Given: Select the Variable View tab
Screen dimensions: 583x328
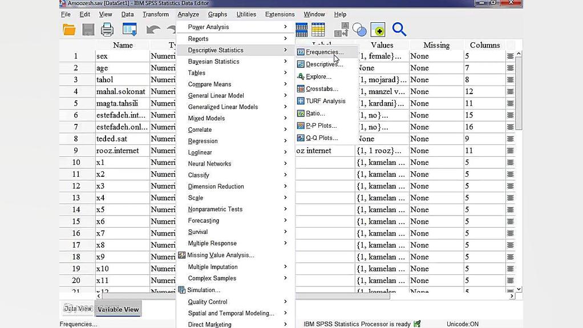Looking at the screenshot, I should 118,309.
